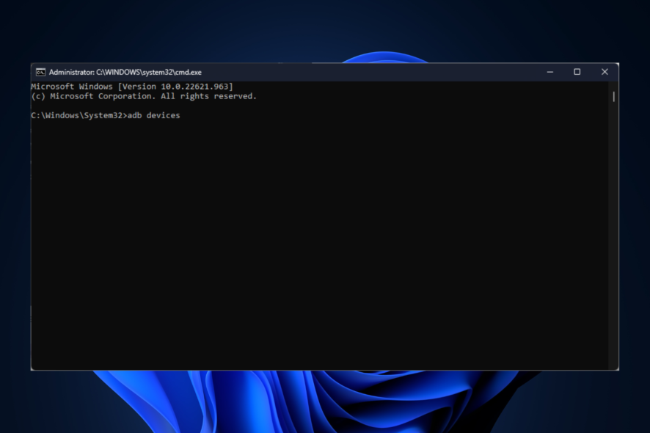Image resolution: width=650 pixels, height=433 pixels.
Task: Click the X close icon of the console window
Action: coord(604,72)
